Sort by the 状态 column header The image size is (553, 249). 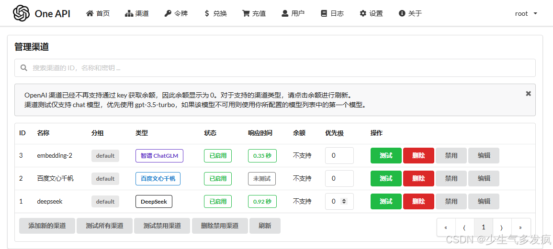(x=210, y=133)
